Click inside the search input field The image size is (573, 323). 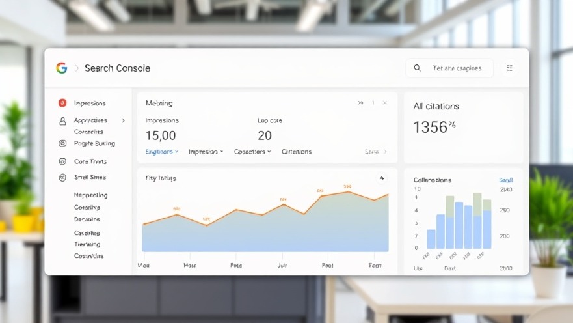click(x=449, y=68)
